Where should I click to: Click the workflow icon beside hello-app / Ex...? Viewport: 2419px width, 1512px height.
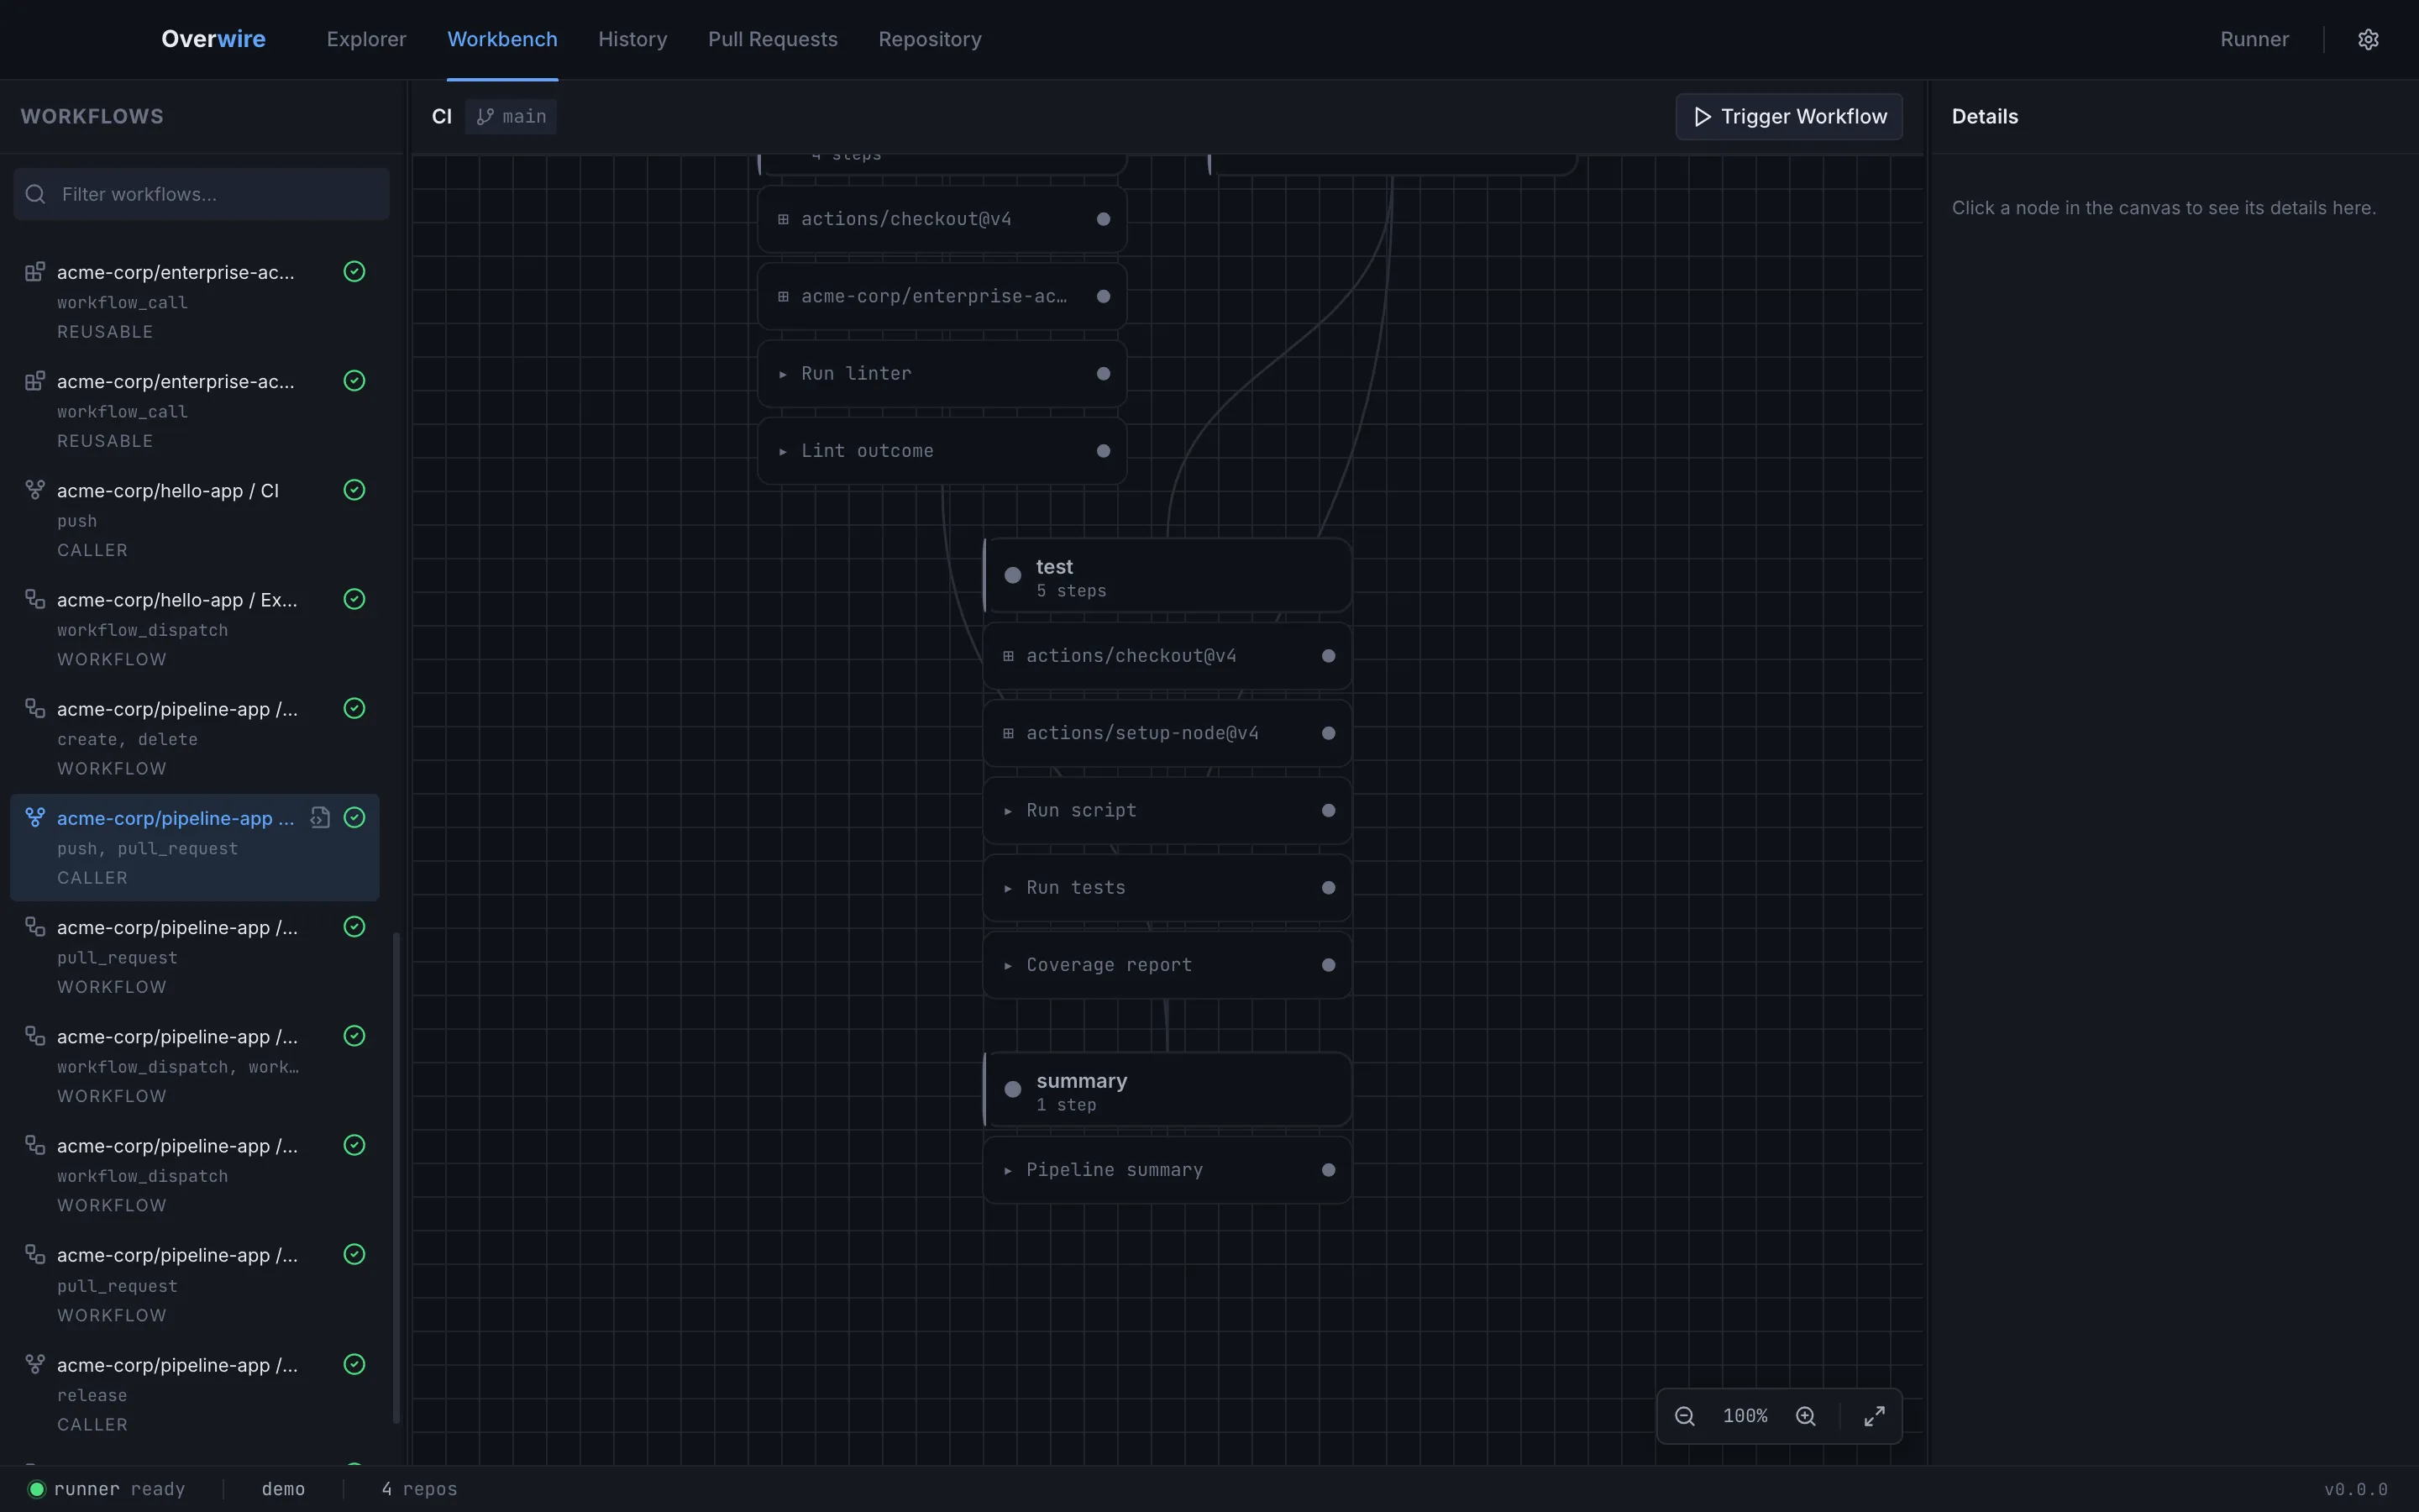point(35,599)
